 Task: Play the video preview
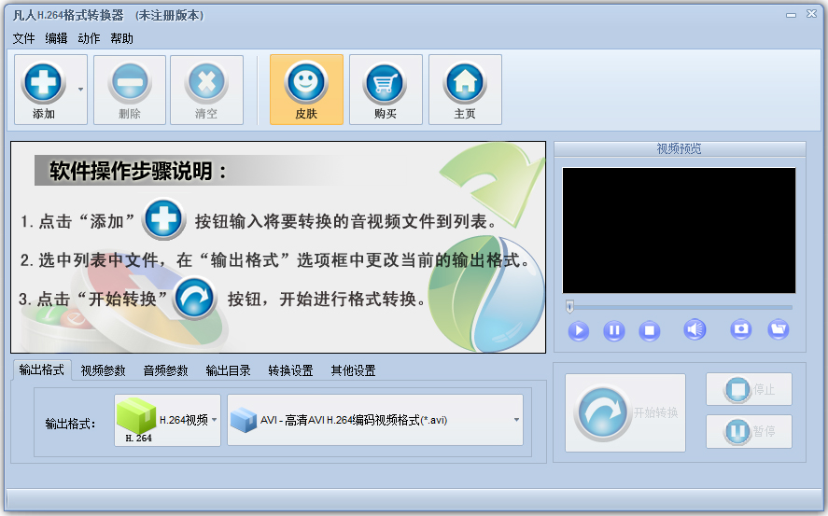click(x=579, y=331)
